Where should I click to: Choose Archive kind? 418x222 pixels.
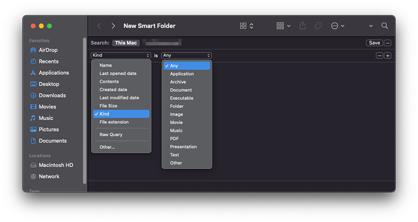(x=187, y=82)
